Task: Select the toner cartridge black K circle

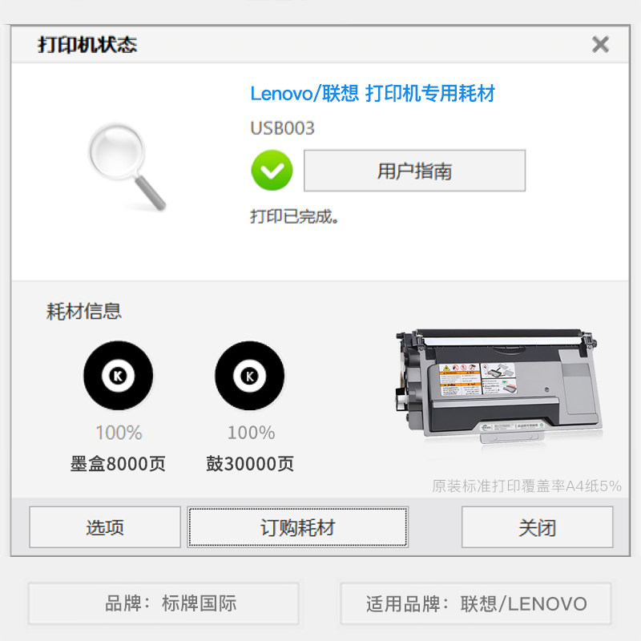Action: (x=119, y=375)
